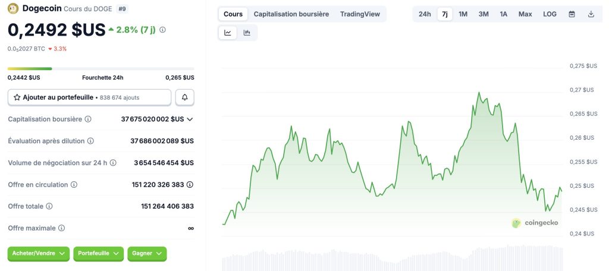
Task: Open the Acheter/Vendre dropdown
Action: [x=39, y=253]
